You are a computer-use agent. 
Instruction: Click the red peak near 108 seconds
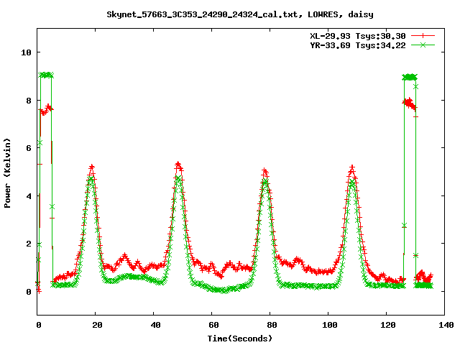pyautogui.click(x=352, y=167)
